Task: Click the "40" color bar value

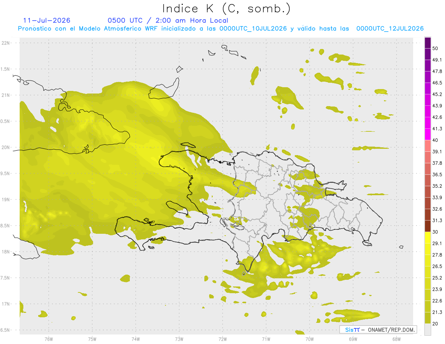Action: click(x=435, y=140)
